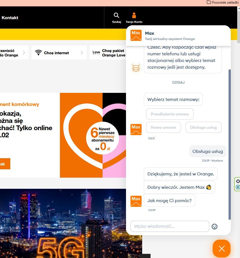Open the Chcę pakiet Orange Love tile
The width and height of the screenshot is (240, 258).
point(108,53)
